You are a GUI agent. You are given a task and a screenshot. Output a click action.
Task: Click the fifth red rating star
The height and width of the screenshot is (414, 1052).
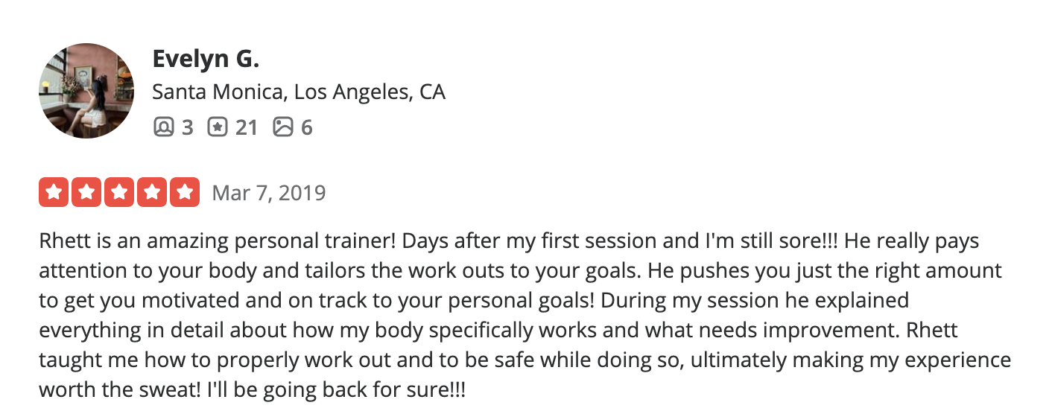(x=186, y=192)
